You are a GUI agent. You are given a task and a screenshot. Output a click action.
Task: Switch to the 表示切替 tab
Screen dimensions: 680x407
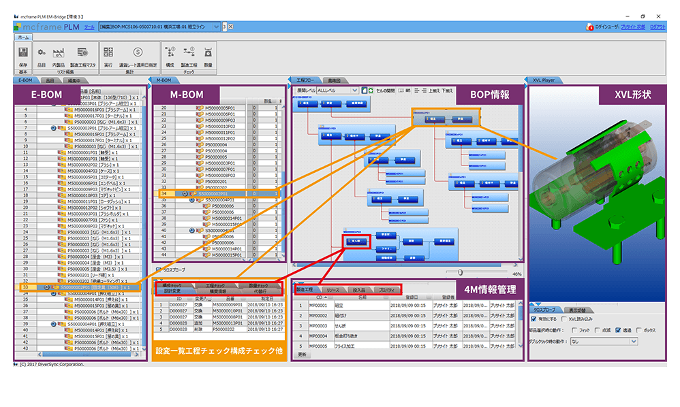[577, 310]
